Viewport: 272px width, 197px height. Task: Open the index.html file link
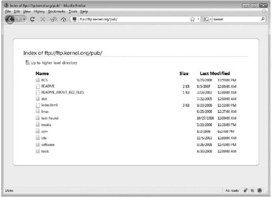point(49,105)
